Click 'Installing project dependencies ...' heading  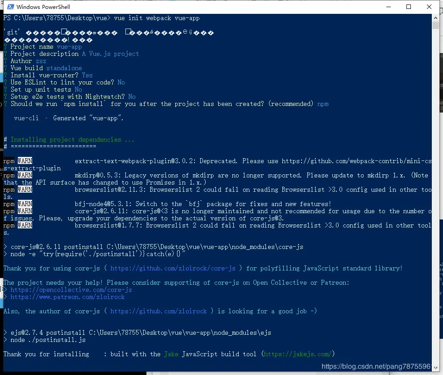tap(72, 139)
